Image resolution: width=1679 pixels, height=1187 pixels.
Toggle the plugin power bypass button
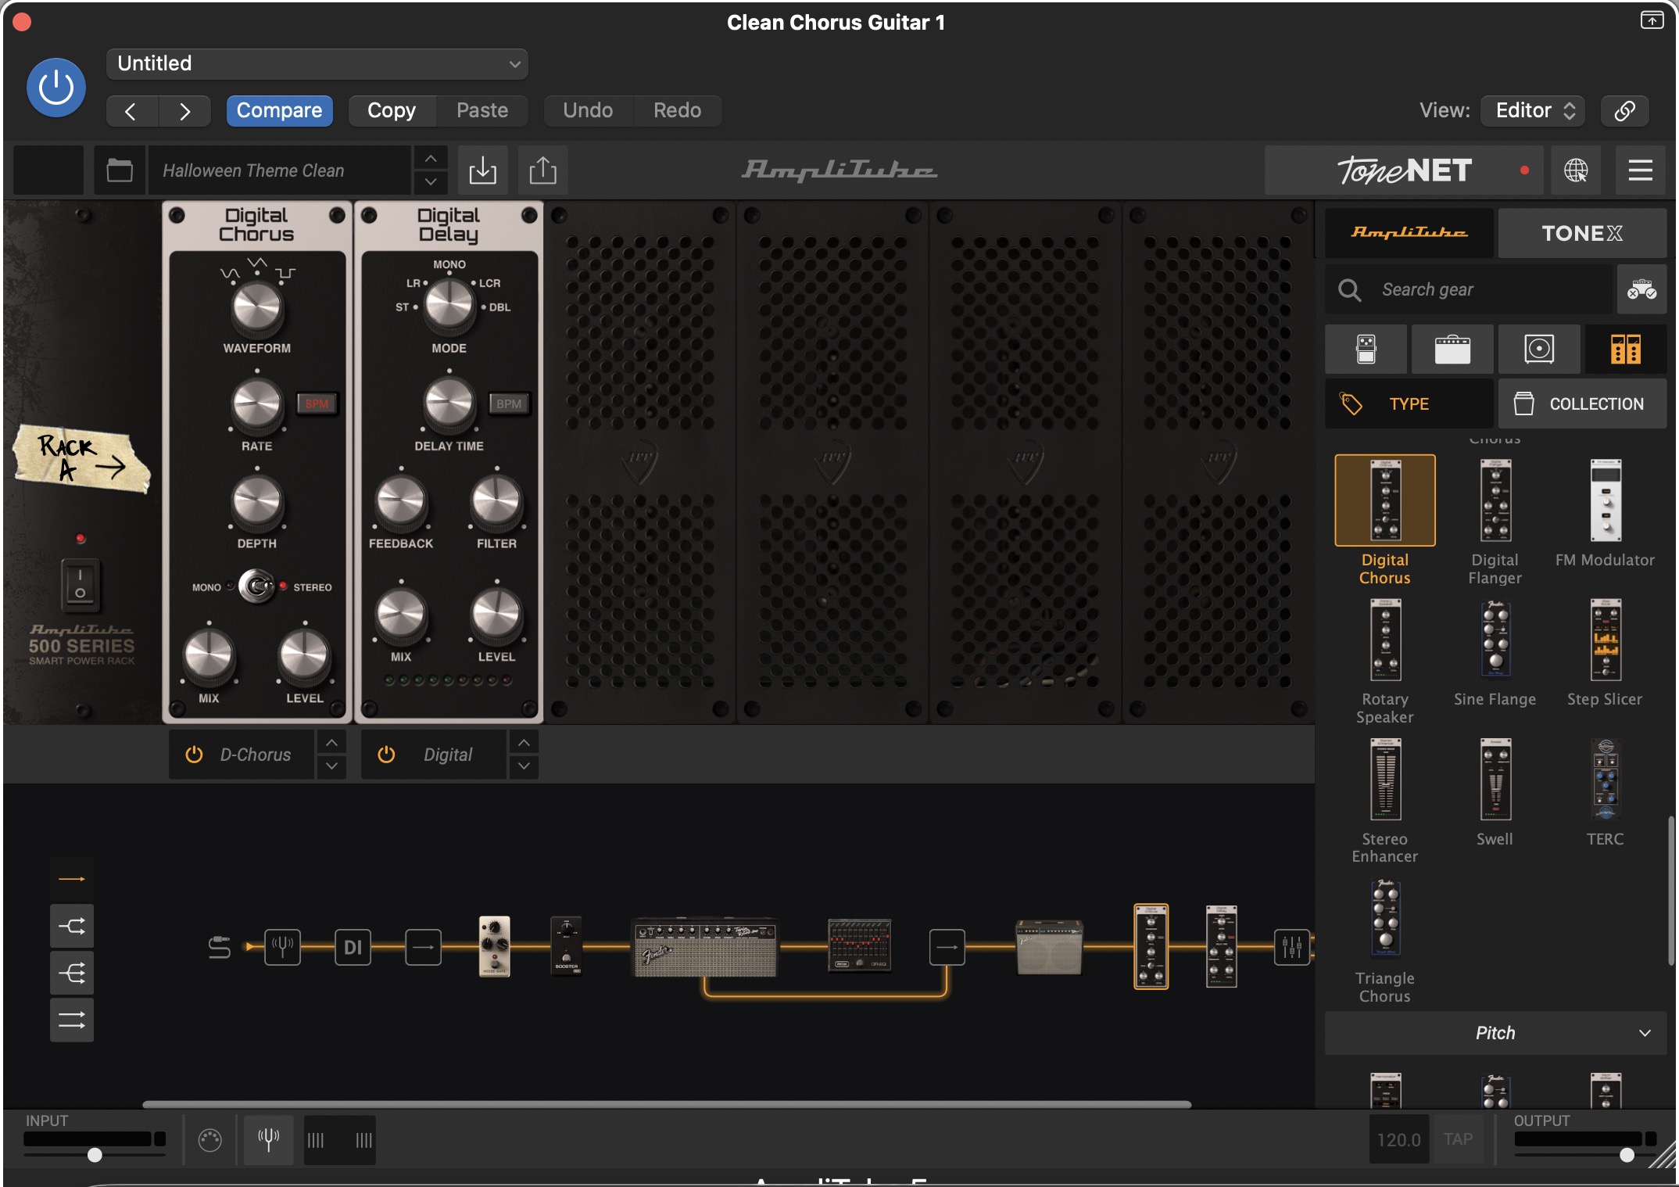coord(56,87)
